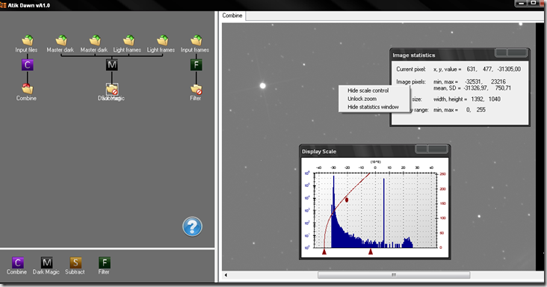Choose Unlock zoom from context menu

[362, 99]
